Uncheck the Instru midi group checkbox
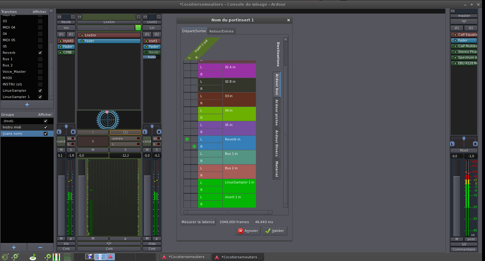Viewport: 485px width, 261px height. (45, 127)
